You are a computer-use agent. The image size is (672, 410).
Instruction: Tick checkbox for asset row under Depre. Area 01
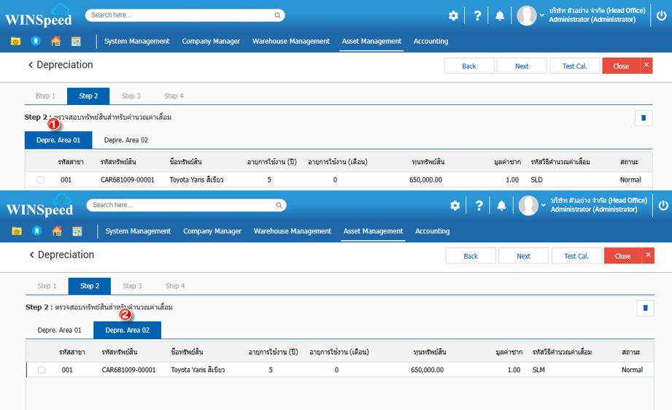point(41,179)
